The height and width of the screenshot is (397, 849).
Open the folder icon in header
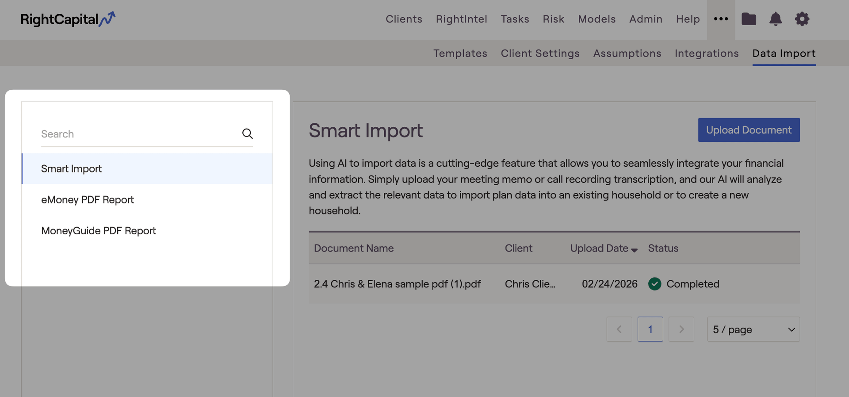coord(749,19)
